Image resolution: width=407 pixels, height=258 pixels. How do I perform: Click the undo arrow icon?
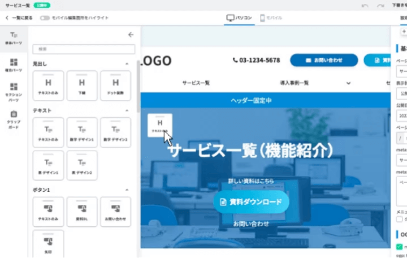point(365,5)
